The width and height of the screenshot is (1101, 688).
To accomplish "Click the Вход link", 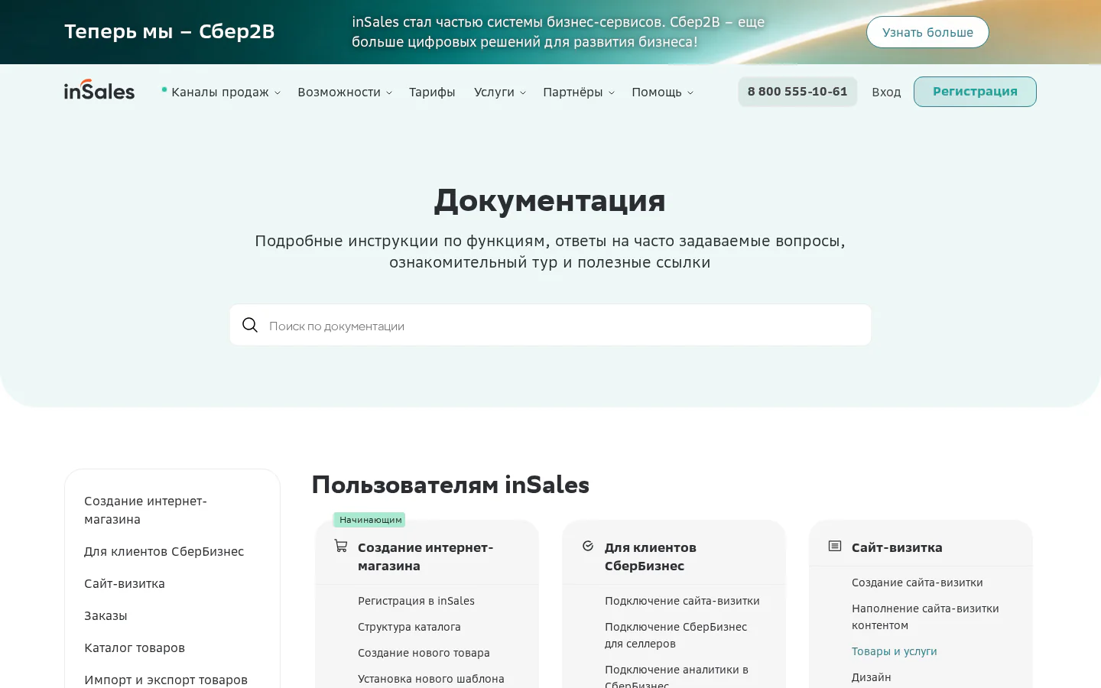I will (x=886, y=92).
